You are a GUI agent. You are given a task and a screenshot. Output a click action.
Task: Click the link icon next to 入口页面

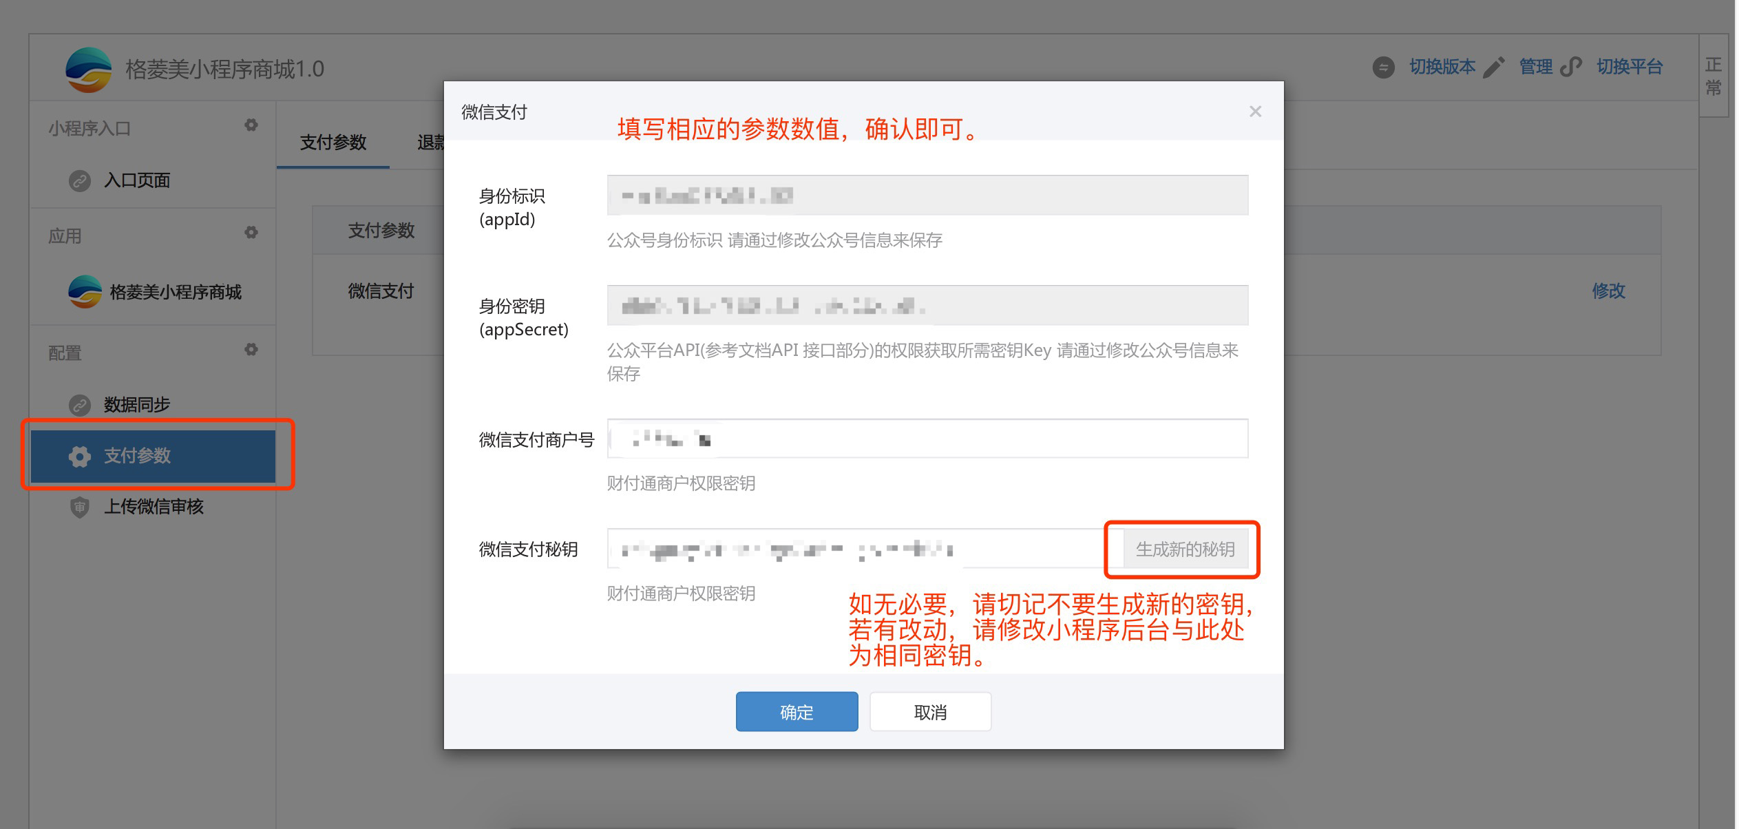(x=80, y=180)
